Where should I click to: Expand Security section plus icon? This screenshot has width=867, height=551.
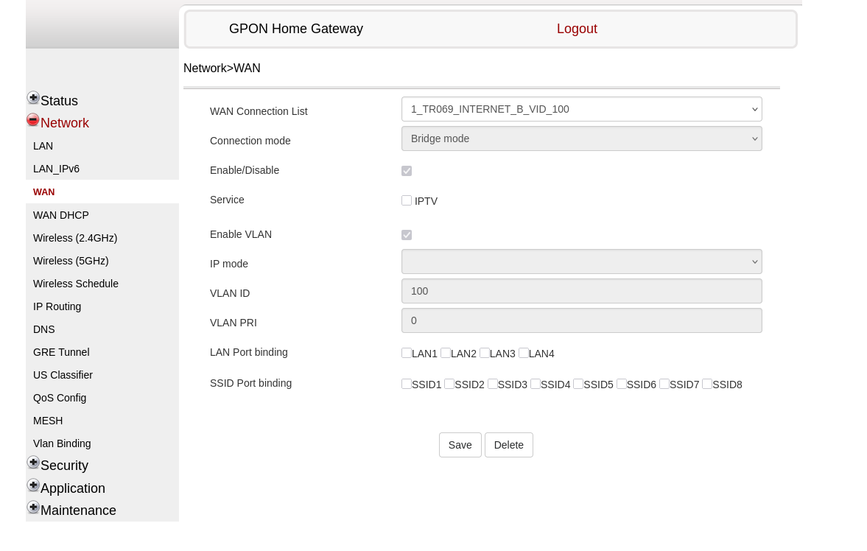point(33,463)
